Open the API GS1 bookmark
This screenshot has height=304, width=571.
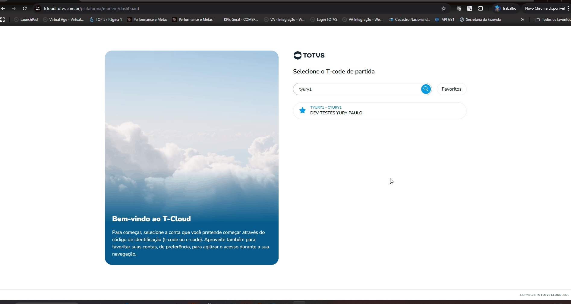pos(445,20)
